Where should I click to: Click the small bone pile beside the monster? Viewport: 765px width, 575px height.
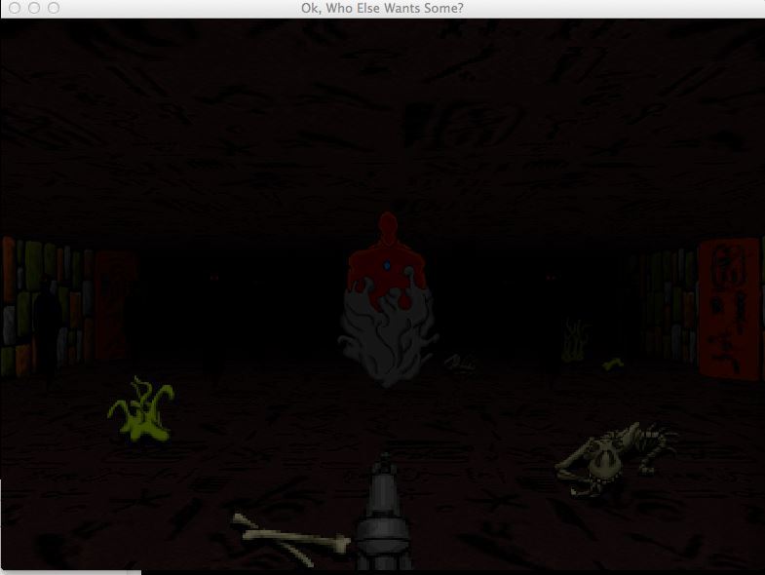click(460, 364)
